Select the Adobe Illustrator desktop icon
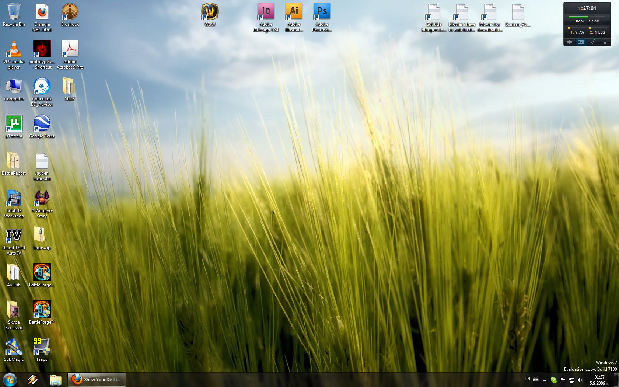Image resolution: width=619 pixels, height=387 pixels. [294, 13]
